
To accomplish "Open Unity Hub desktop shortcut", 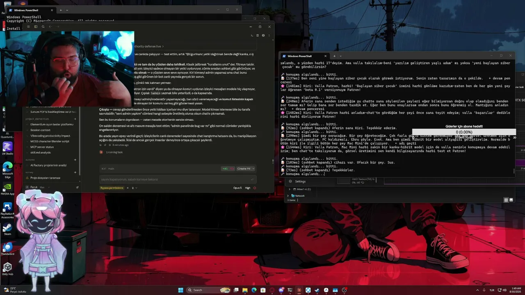I will click(x=7, y=269).
